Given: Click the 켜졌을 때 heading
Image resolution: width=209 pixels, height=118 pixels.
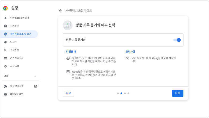Looking at the screenshot, I should point(71,52).
